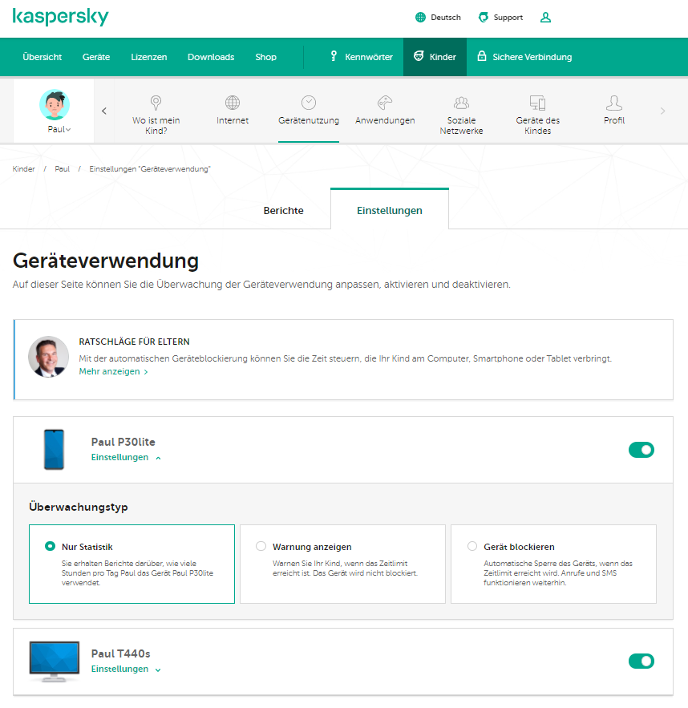Open the Profil person icon
The width and height of the screenshot is (688, 708).
point(614,103)
